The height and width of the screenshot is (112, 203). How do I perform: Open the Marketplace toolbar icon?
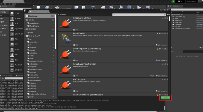pyautogui.click(x=84, y=7)
